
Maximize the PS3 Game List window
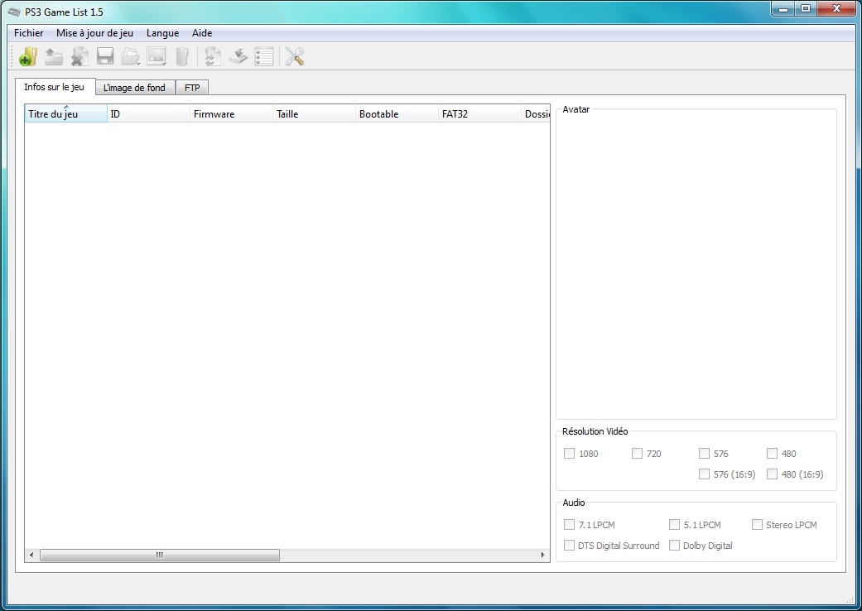pyautogui.click(x=806, y=9)
